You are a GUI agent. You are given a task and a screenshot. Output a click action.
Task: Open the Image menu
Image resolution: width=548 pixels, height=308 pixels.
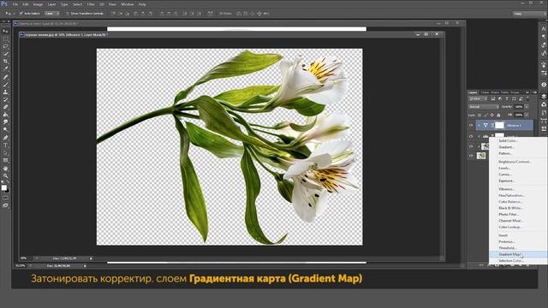pyautogui.click(x=38, y=4)
